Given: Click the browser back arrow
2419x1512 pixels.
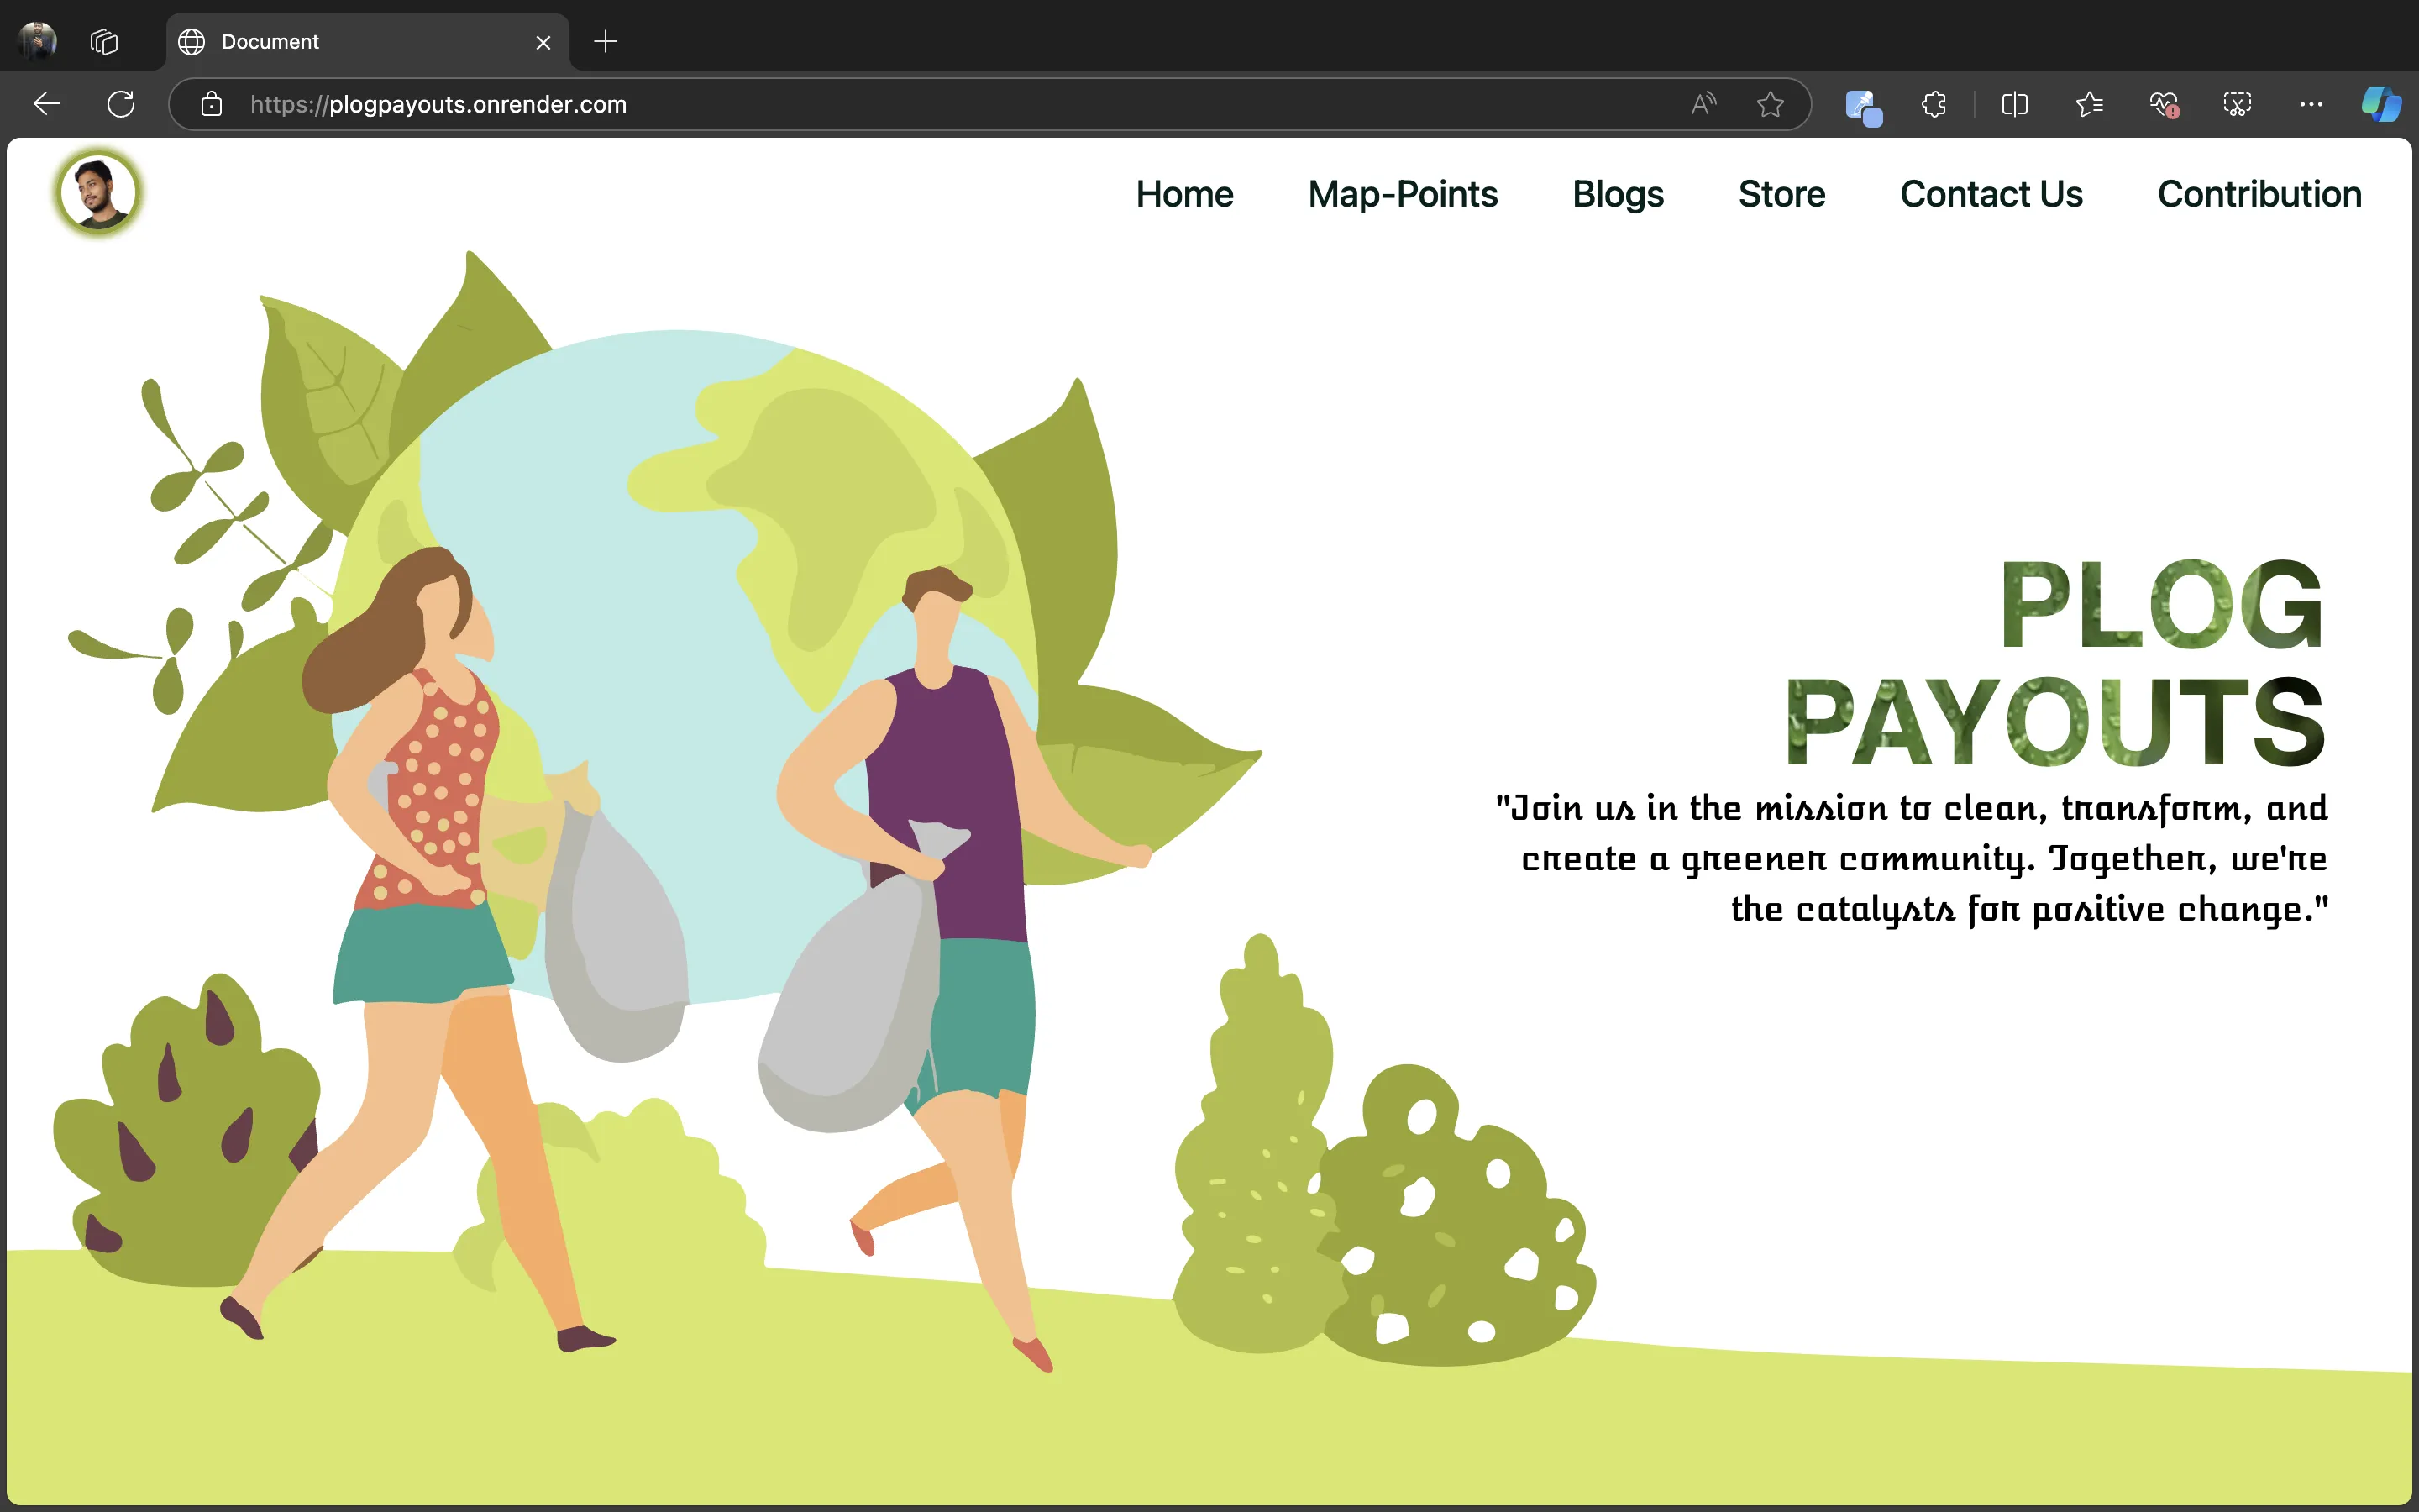Looking at the screenshot, I should click(x=47, y=104).
